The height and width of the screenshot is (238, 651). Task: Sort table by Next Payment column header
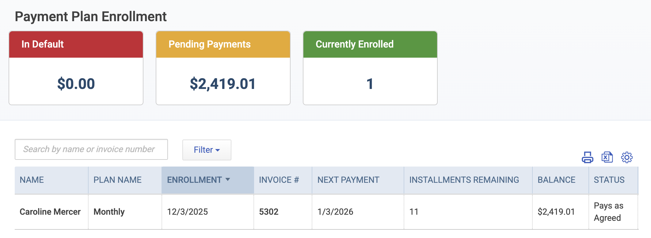348,180
